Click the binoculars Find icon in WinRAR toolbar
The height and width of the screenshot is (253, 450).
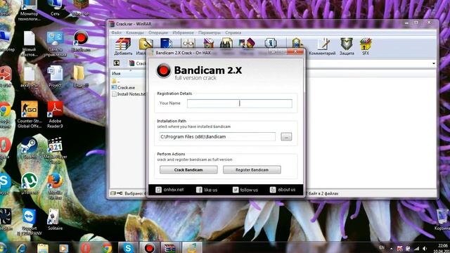(x=226, y=44)
